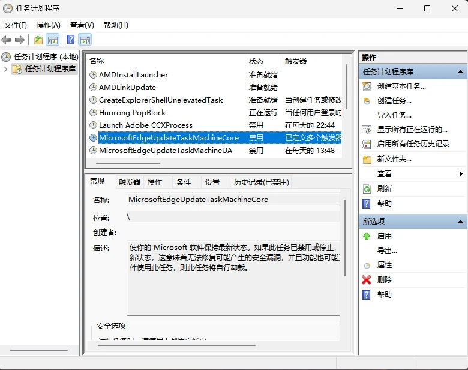
Task: Expand the 任务计划程序库 tree node chevron
Action: pos(5,69)
